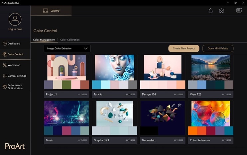The width and height of the screenshot is (247, 155).
Task: Pick the sage green swatch in Music
Action: 84,131
